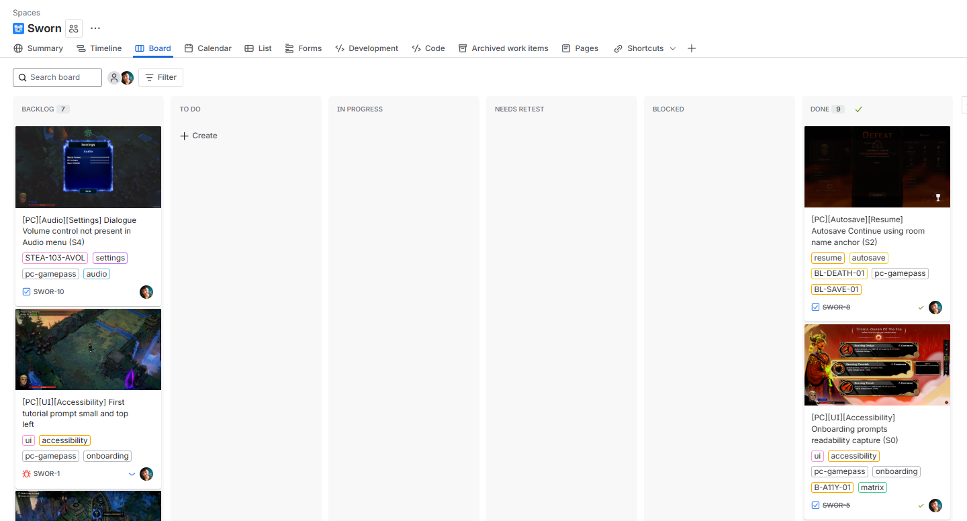The image size is (967, 521).
Task: Open the Calendar tab
Action: tap(208, 48)
